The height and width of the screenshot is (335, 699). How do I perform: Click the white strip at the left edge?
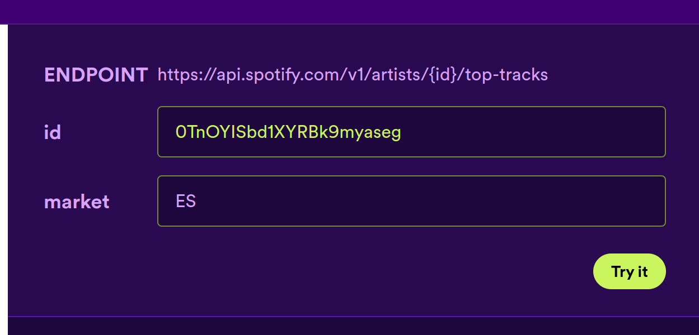(3, 179)
